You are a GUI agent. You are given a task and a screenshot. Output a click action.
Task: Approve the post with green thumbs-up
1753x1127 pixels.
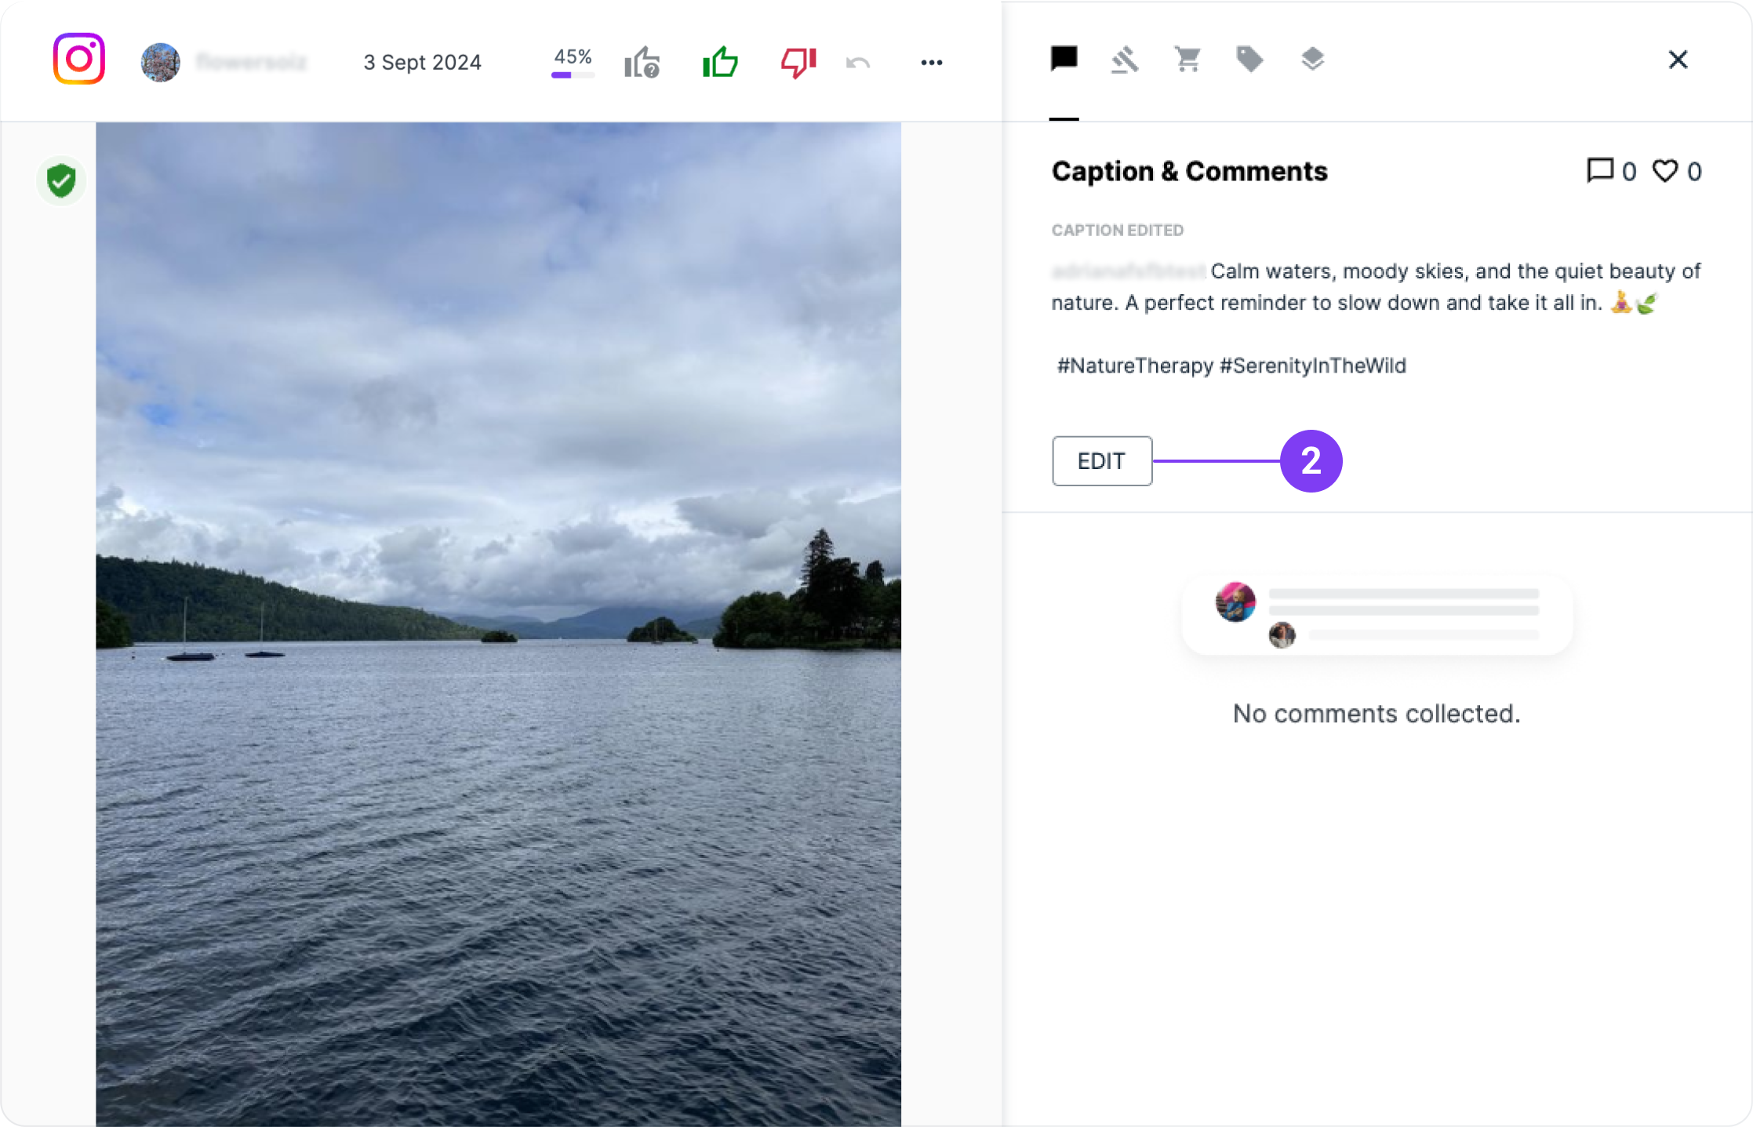click(x=720, y=62)
